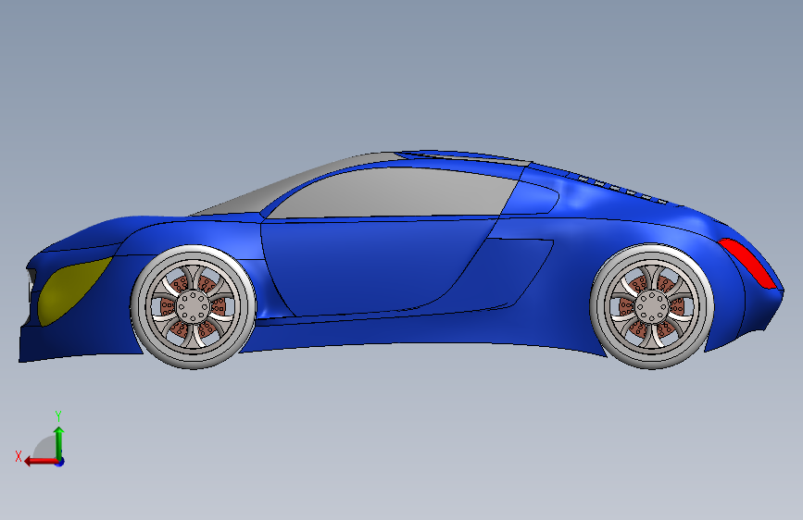This screenshot has height=520, width=803.
Task: Pick the rear wheel center hub
Action: click(651, 306)
